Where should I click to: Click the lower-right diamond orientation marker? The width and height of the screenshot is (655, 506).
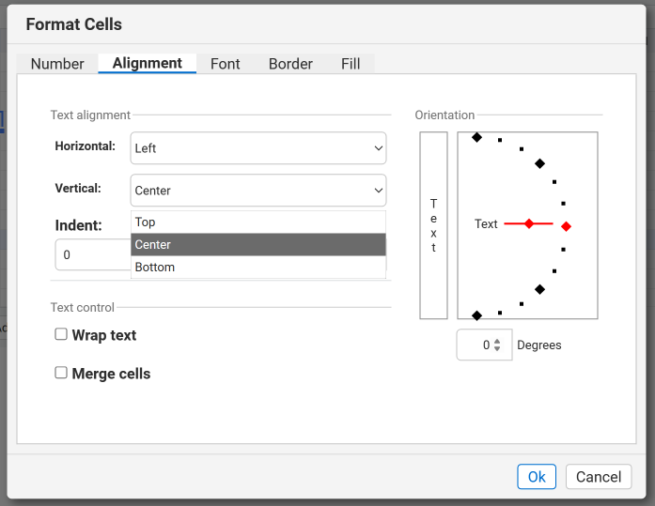click(x=539, y=289)
